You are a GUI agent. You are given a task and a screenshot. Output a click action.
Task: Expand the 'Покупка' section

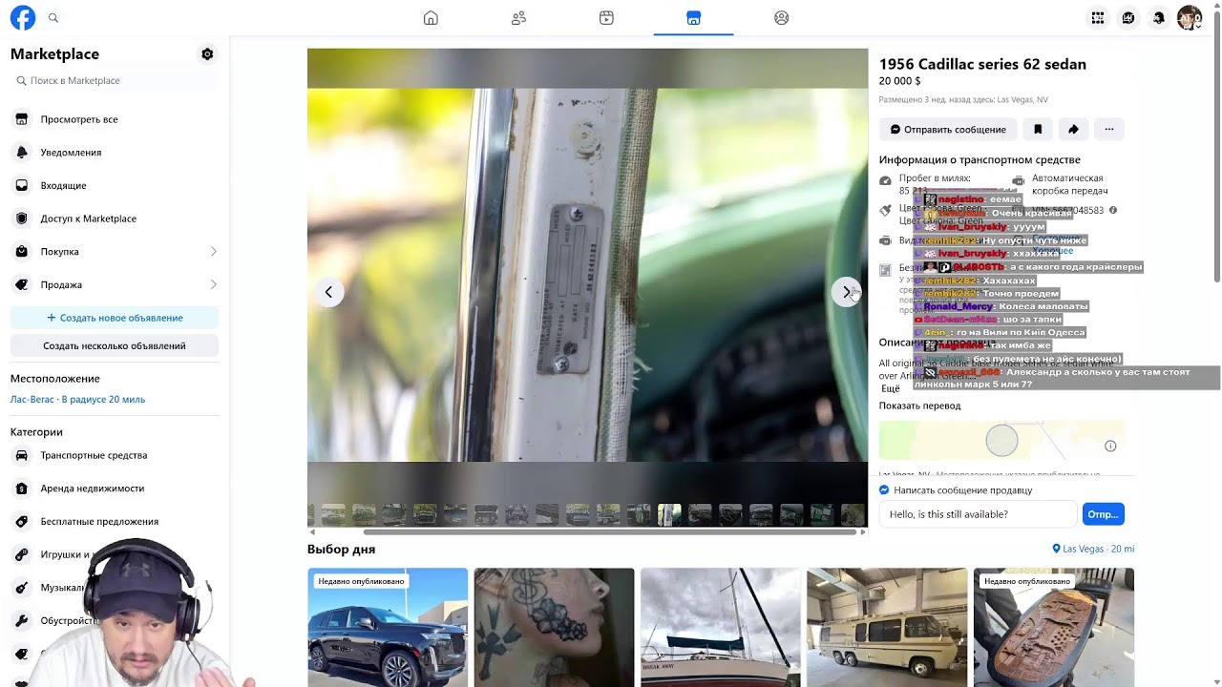pyautogui.click(x=115, y=252)
